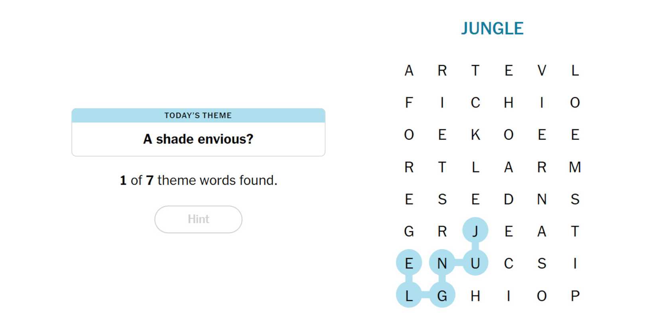Click the highlighted letter U
658x329 pixels.
tap(475, 263)
